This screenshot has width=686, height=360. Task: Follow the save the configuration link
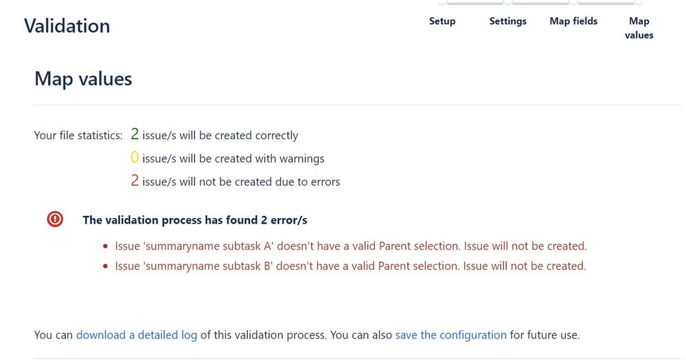pyautogui.click(x=450, y=335)
